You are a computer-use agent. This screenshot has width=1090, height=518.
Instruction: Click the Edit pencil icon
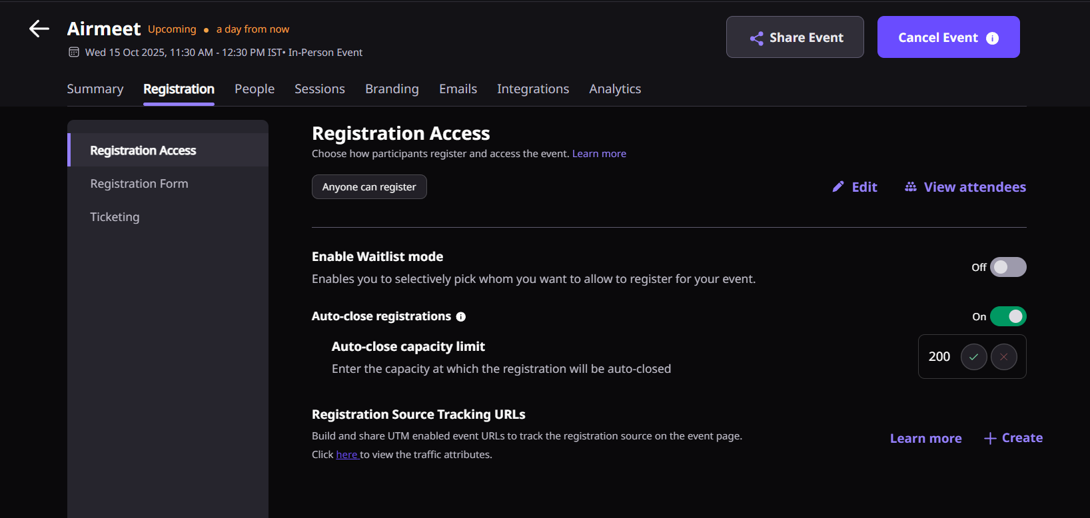point(838,187)
